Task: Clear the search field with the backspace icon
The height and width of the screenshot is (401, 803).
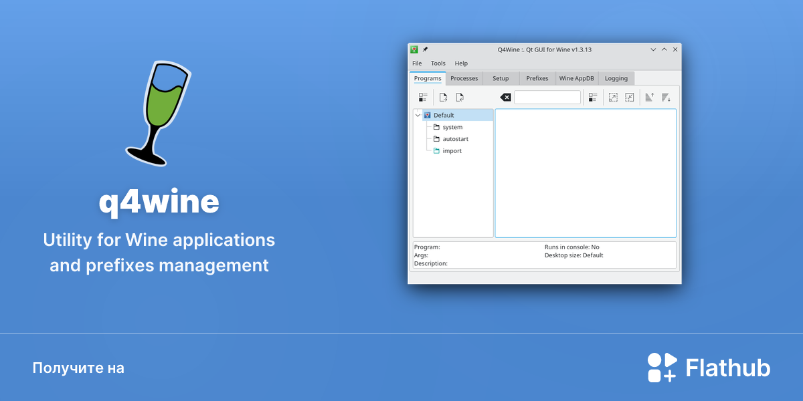Action: point(506,98)
